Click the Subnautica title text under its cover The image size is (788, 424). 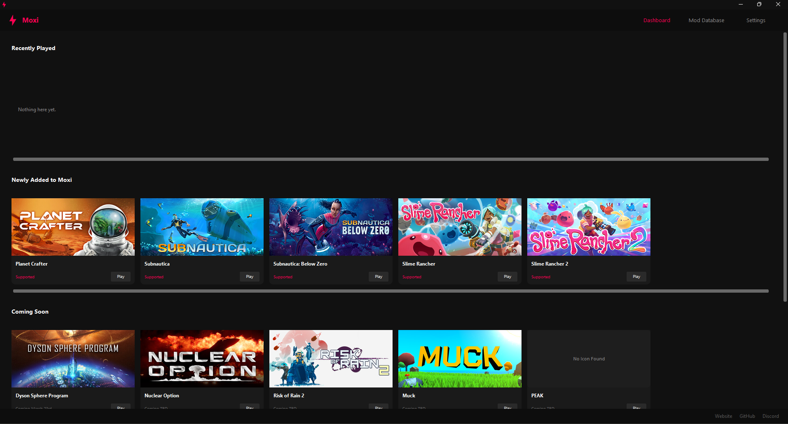pyautogui.click(x=157, y=264)
